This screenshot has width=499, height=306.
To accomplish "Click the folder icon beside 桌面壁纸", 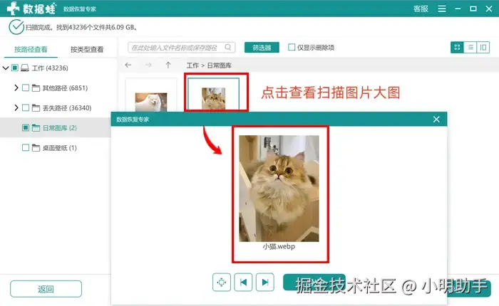I will (x=36, y=148).
